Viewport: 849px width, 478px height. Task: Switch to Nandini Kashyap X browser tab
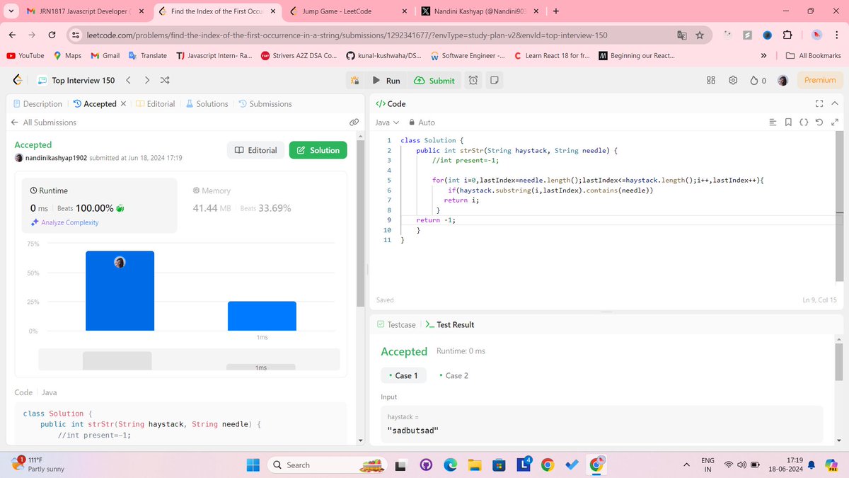pyautogui.click(x=480, y=11)
